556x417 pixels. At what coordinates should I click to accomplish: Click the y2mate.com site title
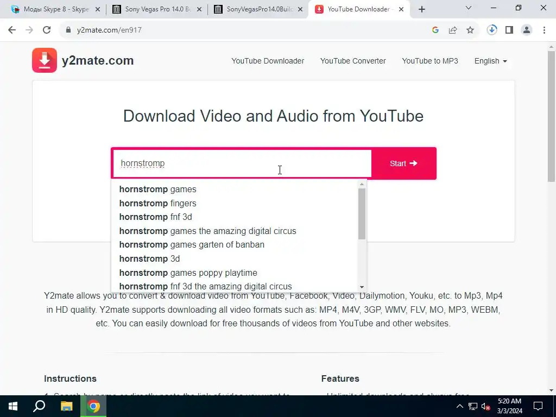point(98,61)
